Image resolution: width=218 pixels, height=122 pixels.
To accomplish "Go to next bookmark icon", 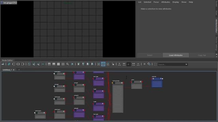I will point(92,64).
